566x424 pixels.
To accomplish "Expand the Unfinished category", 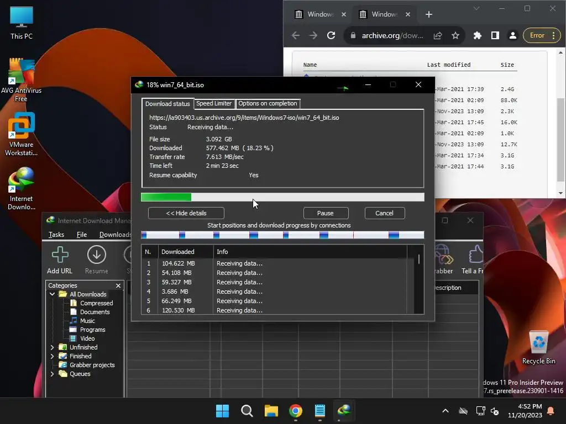I will coord(53,347).
